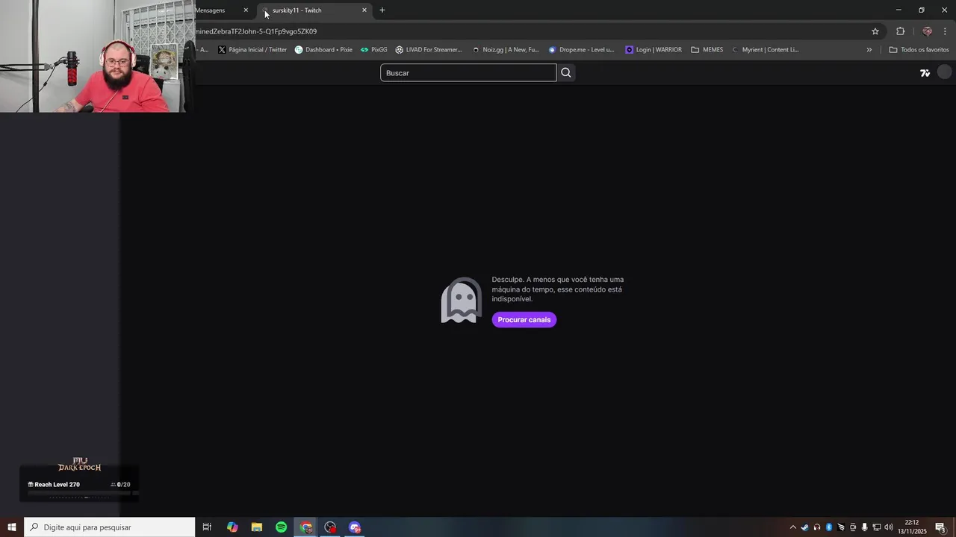956x537 pixels.
Task: Bookmark this page with the star icon
Action: click(x=875, y=31)
